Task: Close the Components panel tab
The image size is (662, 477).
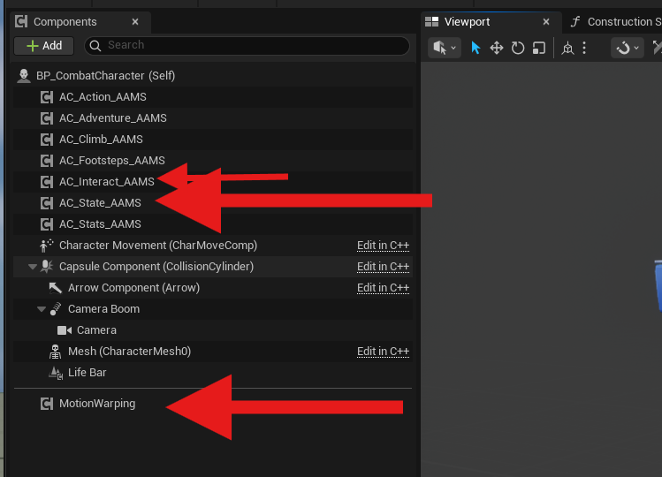Action: (134, 22)
